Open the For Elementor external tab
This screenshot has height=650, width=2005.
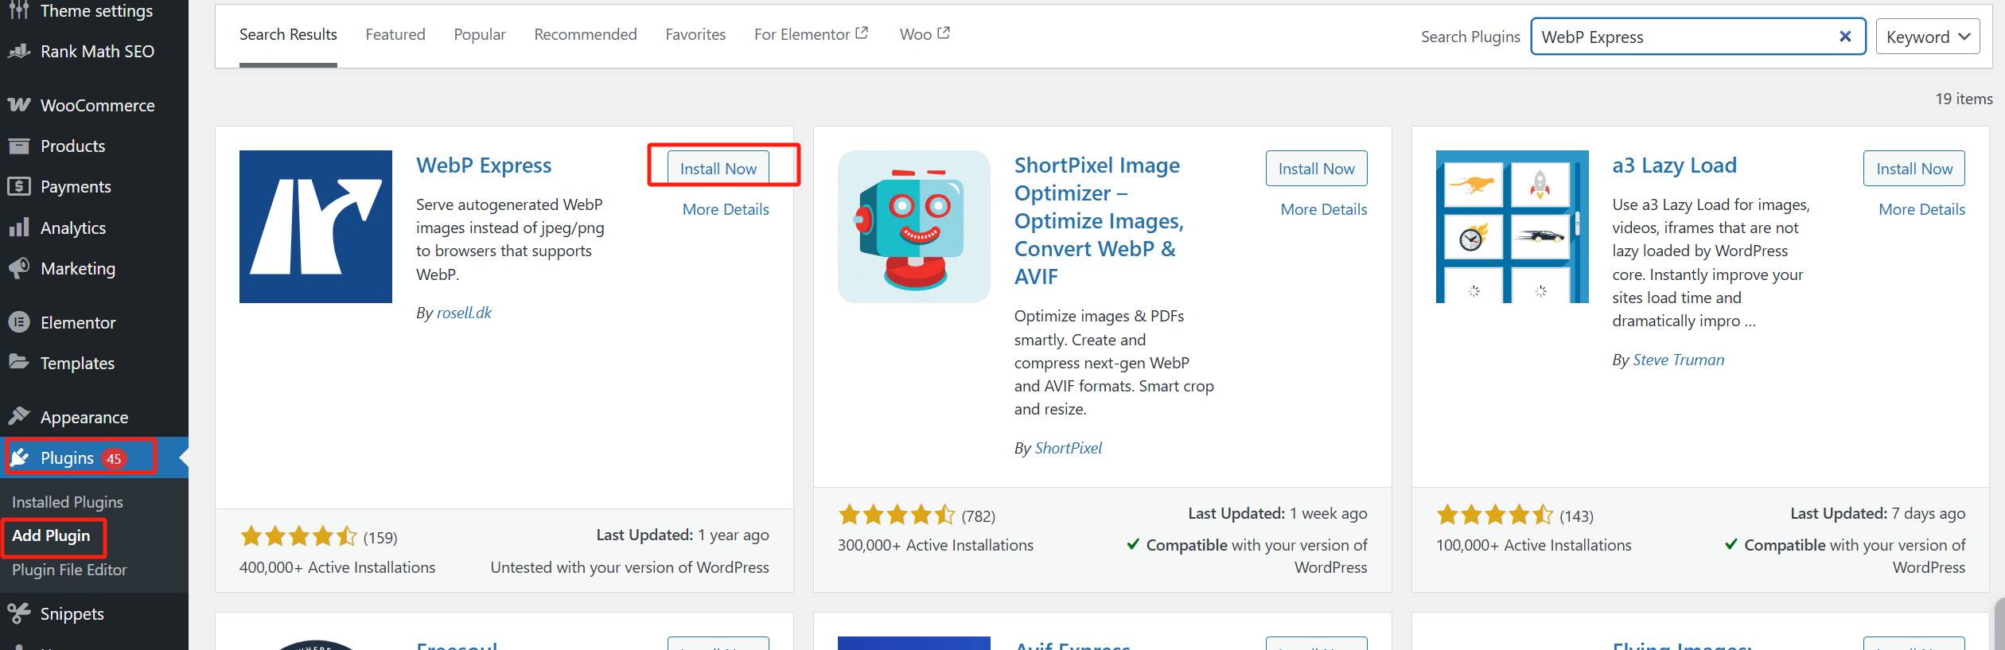coord(811,34)
